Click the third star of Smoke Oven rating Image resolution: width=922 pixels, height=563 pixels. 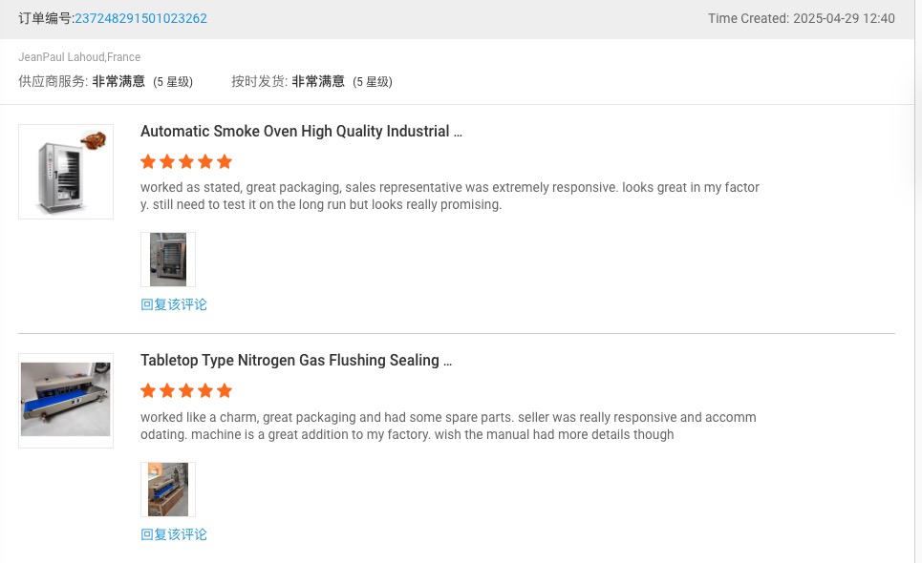[186, 161]
